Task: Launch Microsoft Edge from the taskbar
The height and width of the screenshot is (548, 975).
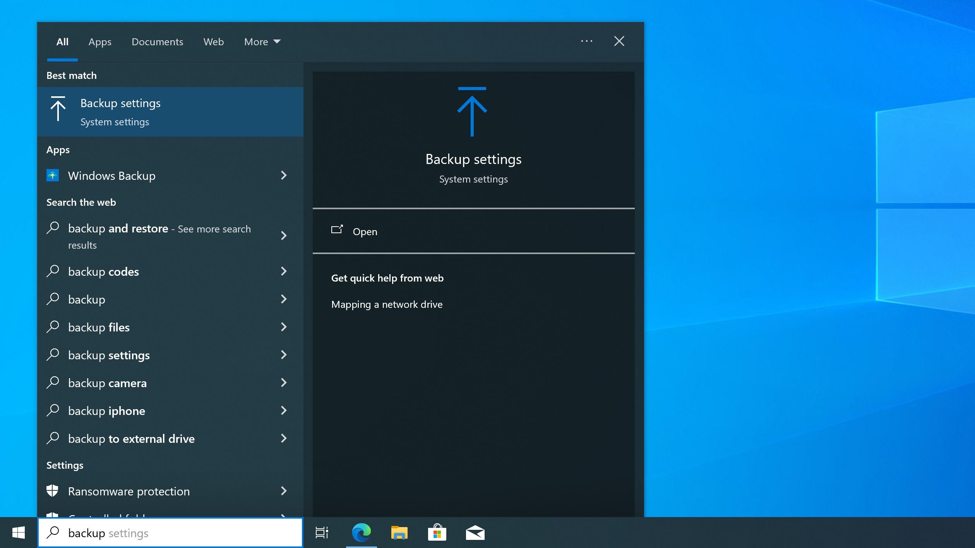Action: coord(361,533)
